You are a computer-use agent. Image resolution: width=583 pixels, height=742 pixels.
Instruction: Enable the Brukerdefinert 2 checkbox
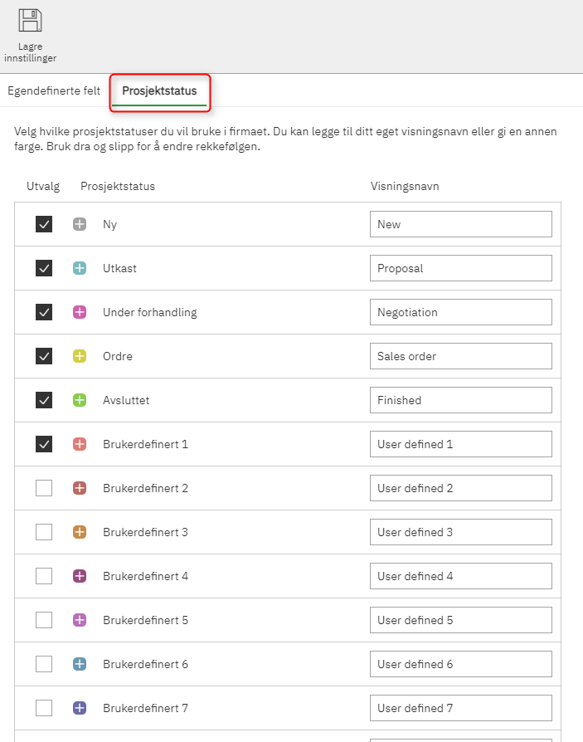44,488
